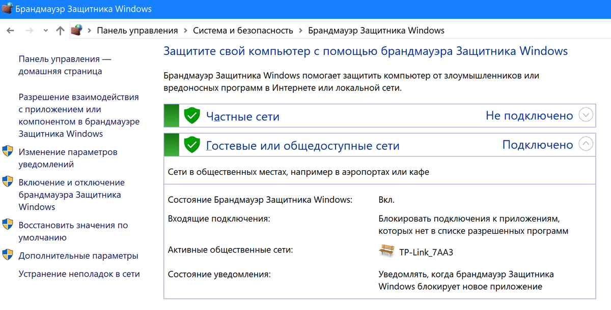The width and height of the screenshot is (611, 310).
Task: Open recent locations dropdown arrow
Action: pyautogui.click(x=46, y=30)
